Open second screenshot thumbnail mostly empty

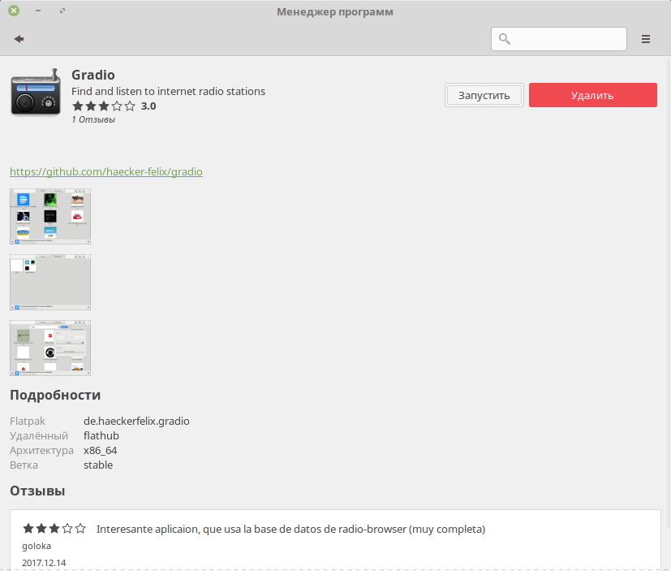[50, 283]
